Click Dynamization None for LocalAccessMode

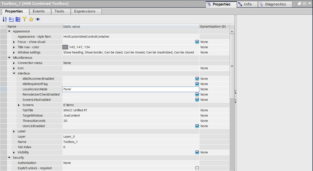coord(204,89)
